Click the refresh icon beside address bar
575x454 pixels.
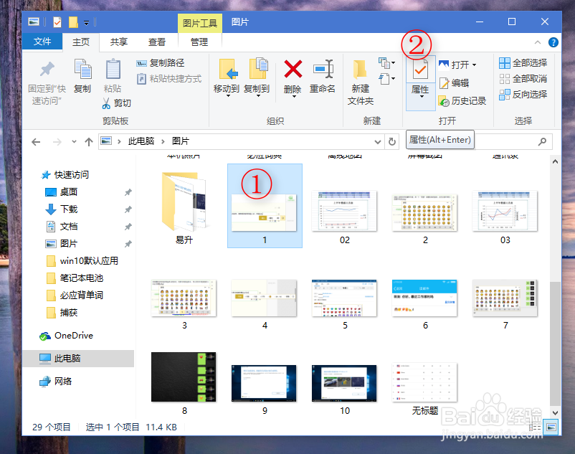(391, 142)
